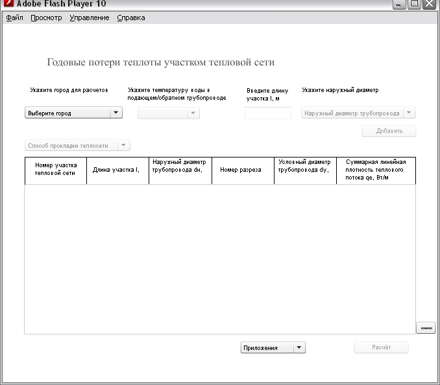Click the Длина участка l column header
This screenshot has height=385, width=440.
click(x=118, y=170)
